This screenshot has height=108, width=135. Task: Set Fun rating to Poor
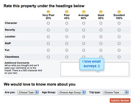67,50
